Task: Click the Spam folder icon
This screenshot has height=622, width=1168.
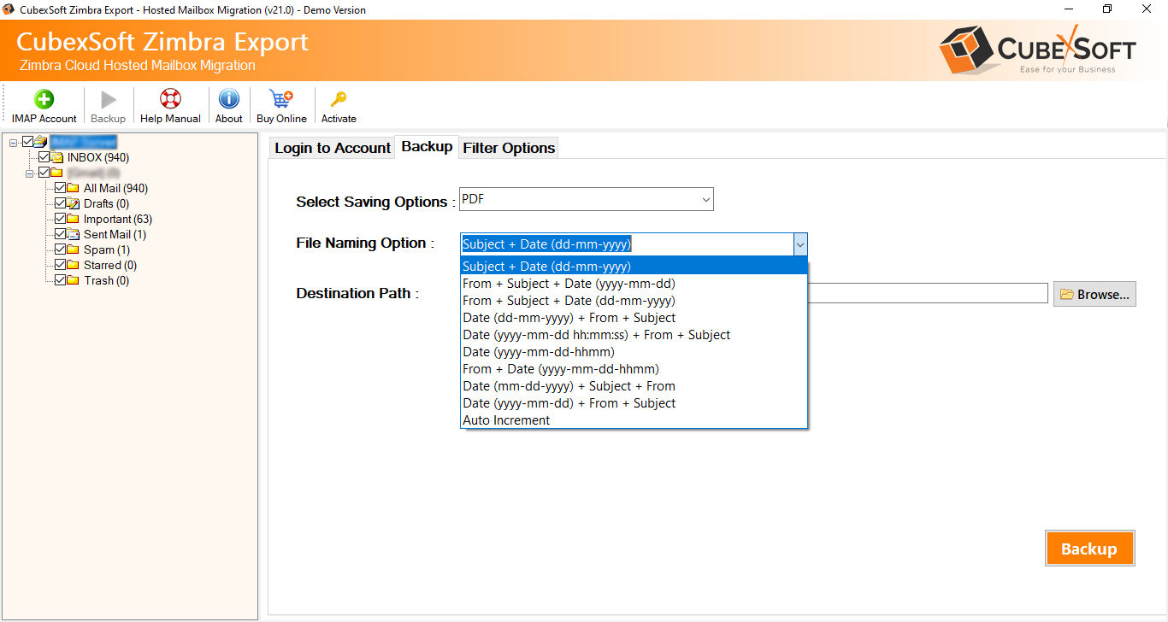Action: point(74,249)
